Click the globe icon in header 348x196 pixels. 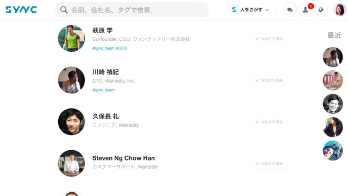pos(321,10)
